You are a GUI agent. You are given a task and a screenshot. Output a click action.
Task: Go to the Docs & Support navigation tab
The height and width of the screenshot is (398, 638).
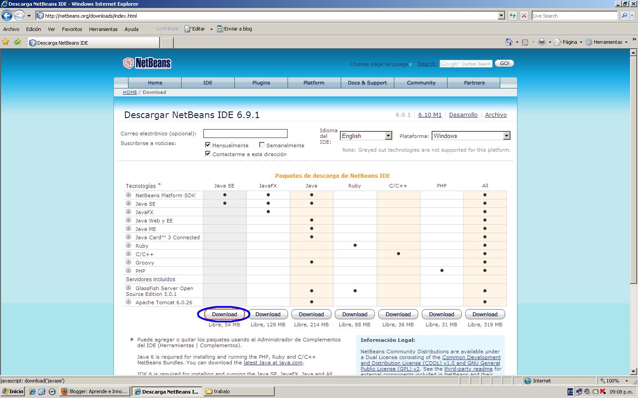(367, 83)
